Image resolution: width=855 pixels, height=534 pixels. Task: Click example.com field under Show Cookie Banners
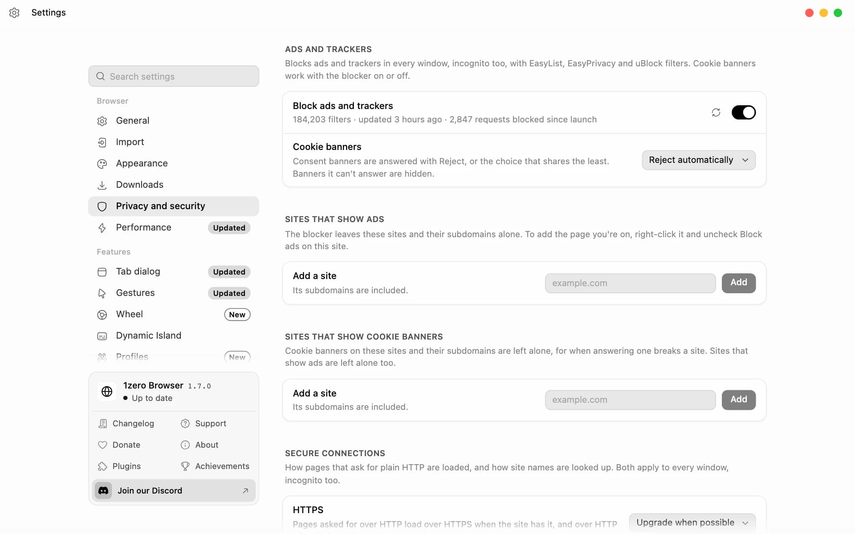(x=630, y=400)
